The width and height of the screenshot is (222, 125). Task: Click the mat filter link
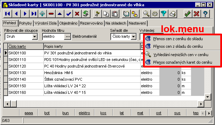point(140,113)
